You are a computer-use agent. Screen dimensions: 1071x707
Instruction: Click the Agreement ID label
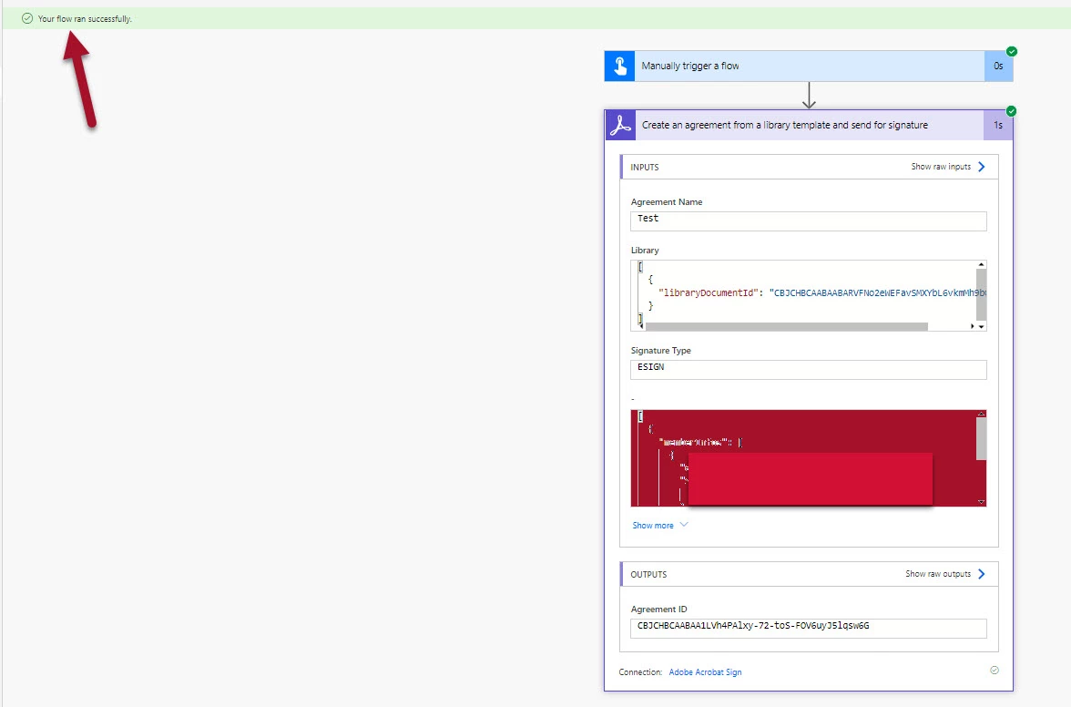[658, 610]
